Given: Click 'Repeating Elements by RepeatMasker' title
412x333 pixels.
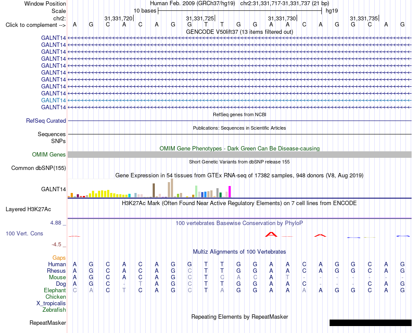Looking at the screenshot, I should pyautogui.click(x=240, y=317).
